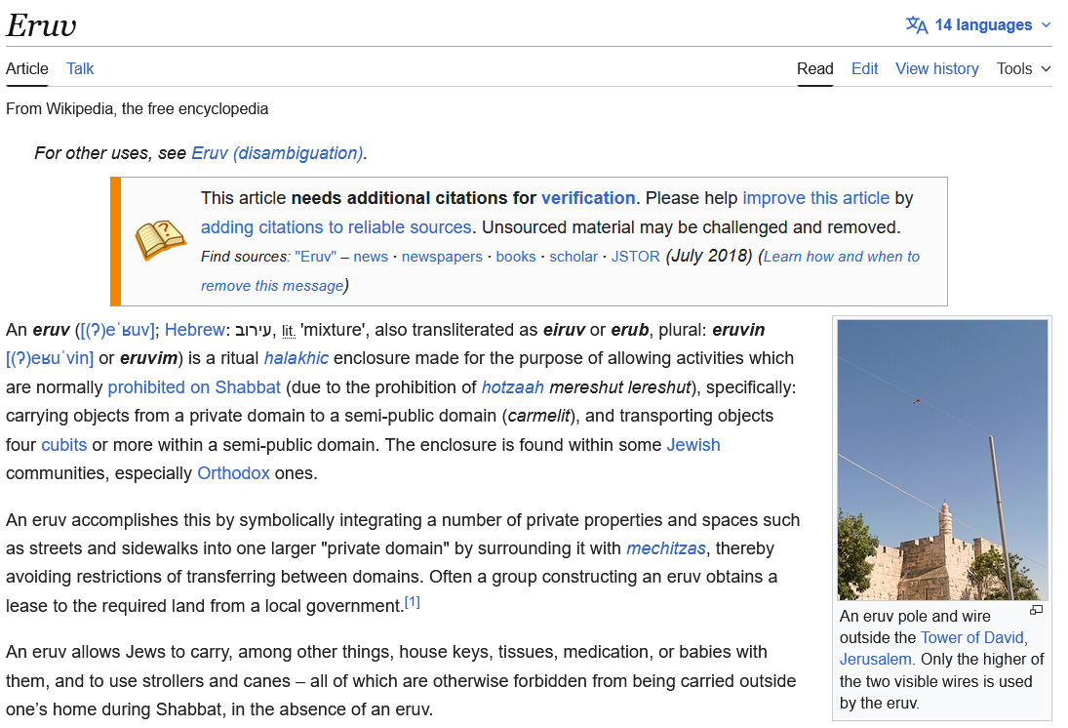Image resolution: width=1068 pixels, height=728 pixels.
Task: Open the cubits link
Action: 64,445
